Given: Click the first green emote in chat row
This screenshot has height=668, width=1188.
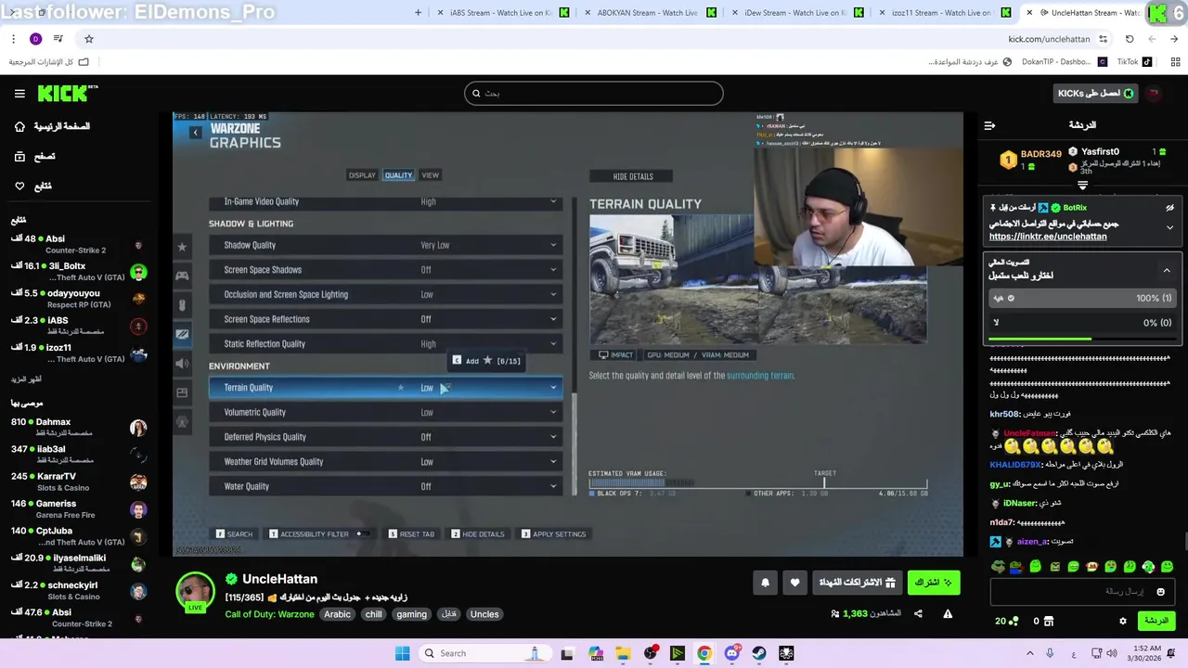Looking at the screenshot, I should [x=998, y=566].
